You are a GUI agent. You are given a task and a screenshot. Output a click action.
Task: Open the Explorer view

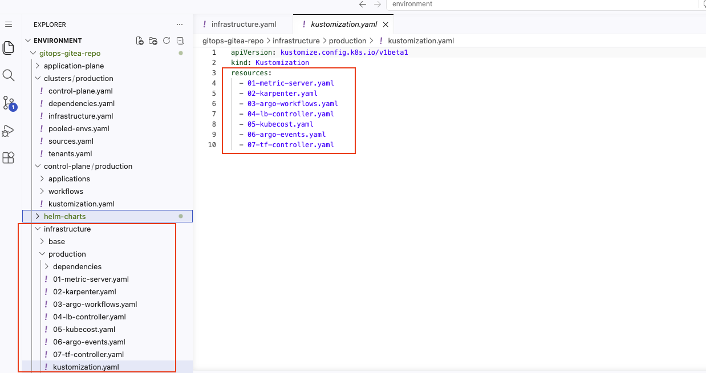[8, 48]
